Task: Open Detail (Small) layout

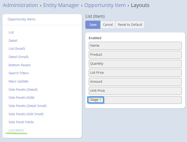Action: 19,57
